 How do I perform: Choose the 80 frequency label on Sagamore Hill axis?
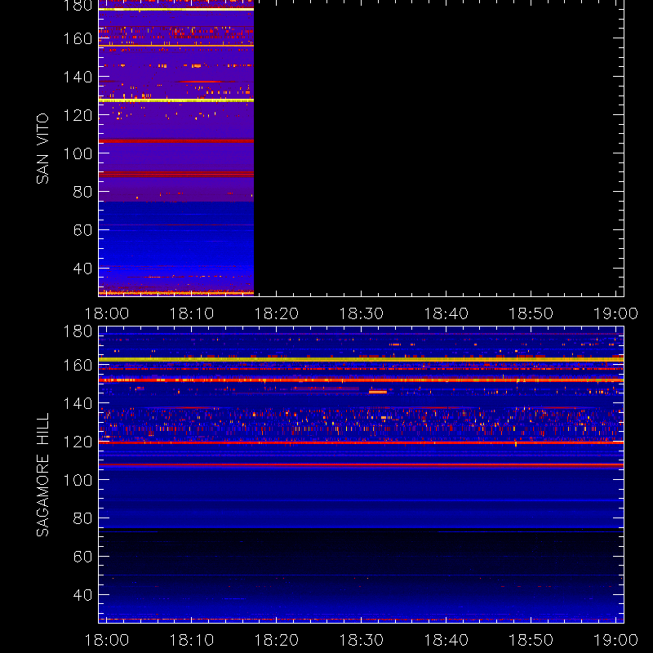[x=83, y=518]
